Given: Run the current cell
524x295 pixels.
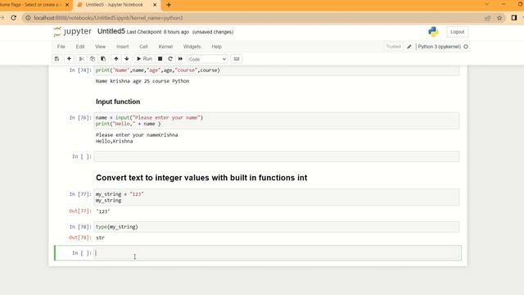Looking at the screenshot, I should [x=144, y=59].
